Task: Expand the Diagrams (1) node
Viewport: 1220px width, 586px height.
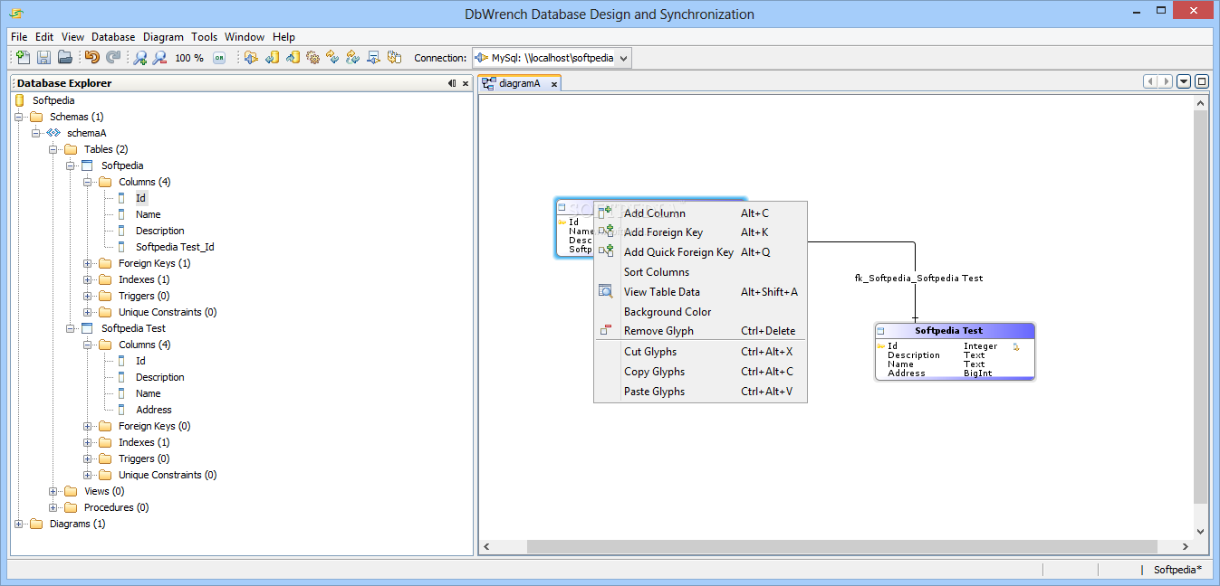Action: point(19,524)
